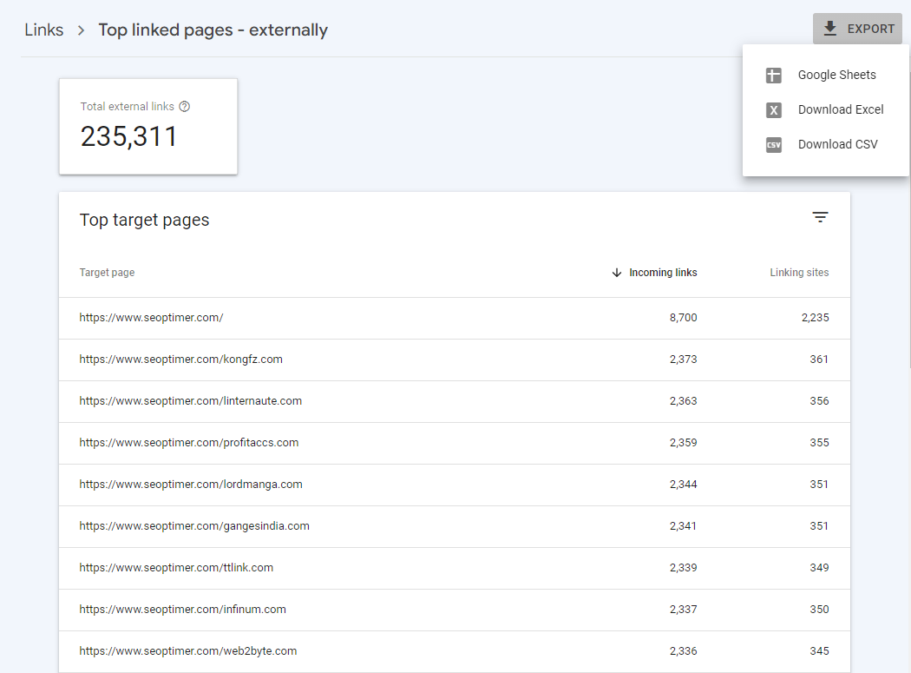Image resolution: width=911 pixels, height=673 pixels.
Task: Click the Google Sheets icon
Action: [x=774, y=76]
